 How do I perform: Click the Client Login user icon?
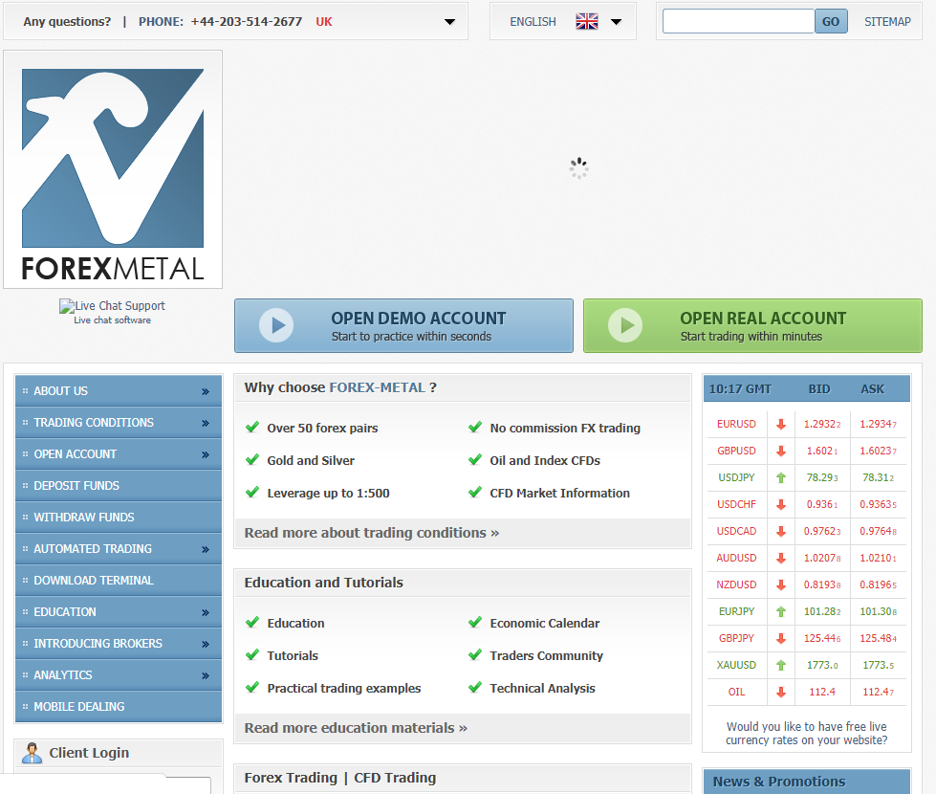coord(33,753)
